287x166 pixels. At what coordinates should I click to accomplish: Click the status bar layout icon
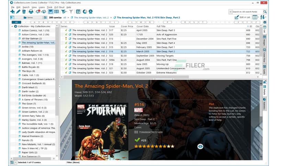(x=12, y=162)
